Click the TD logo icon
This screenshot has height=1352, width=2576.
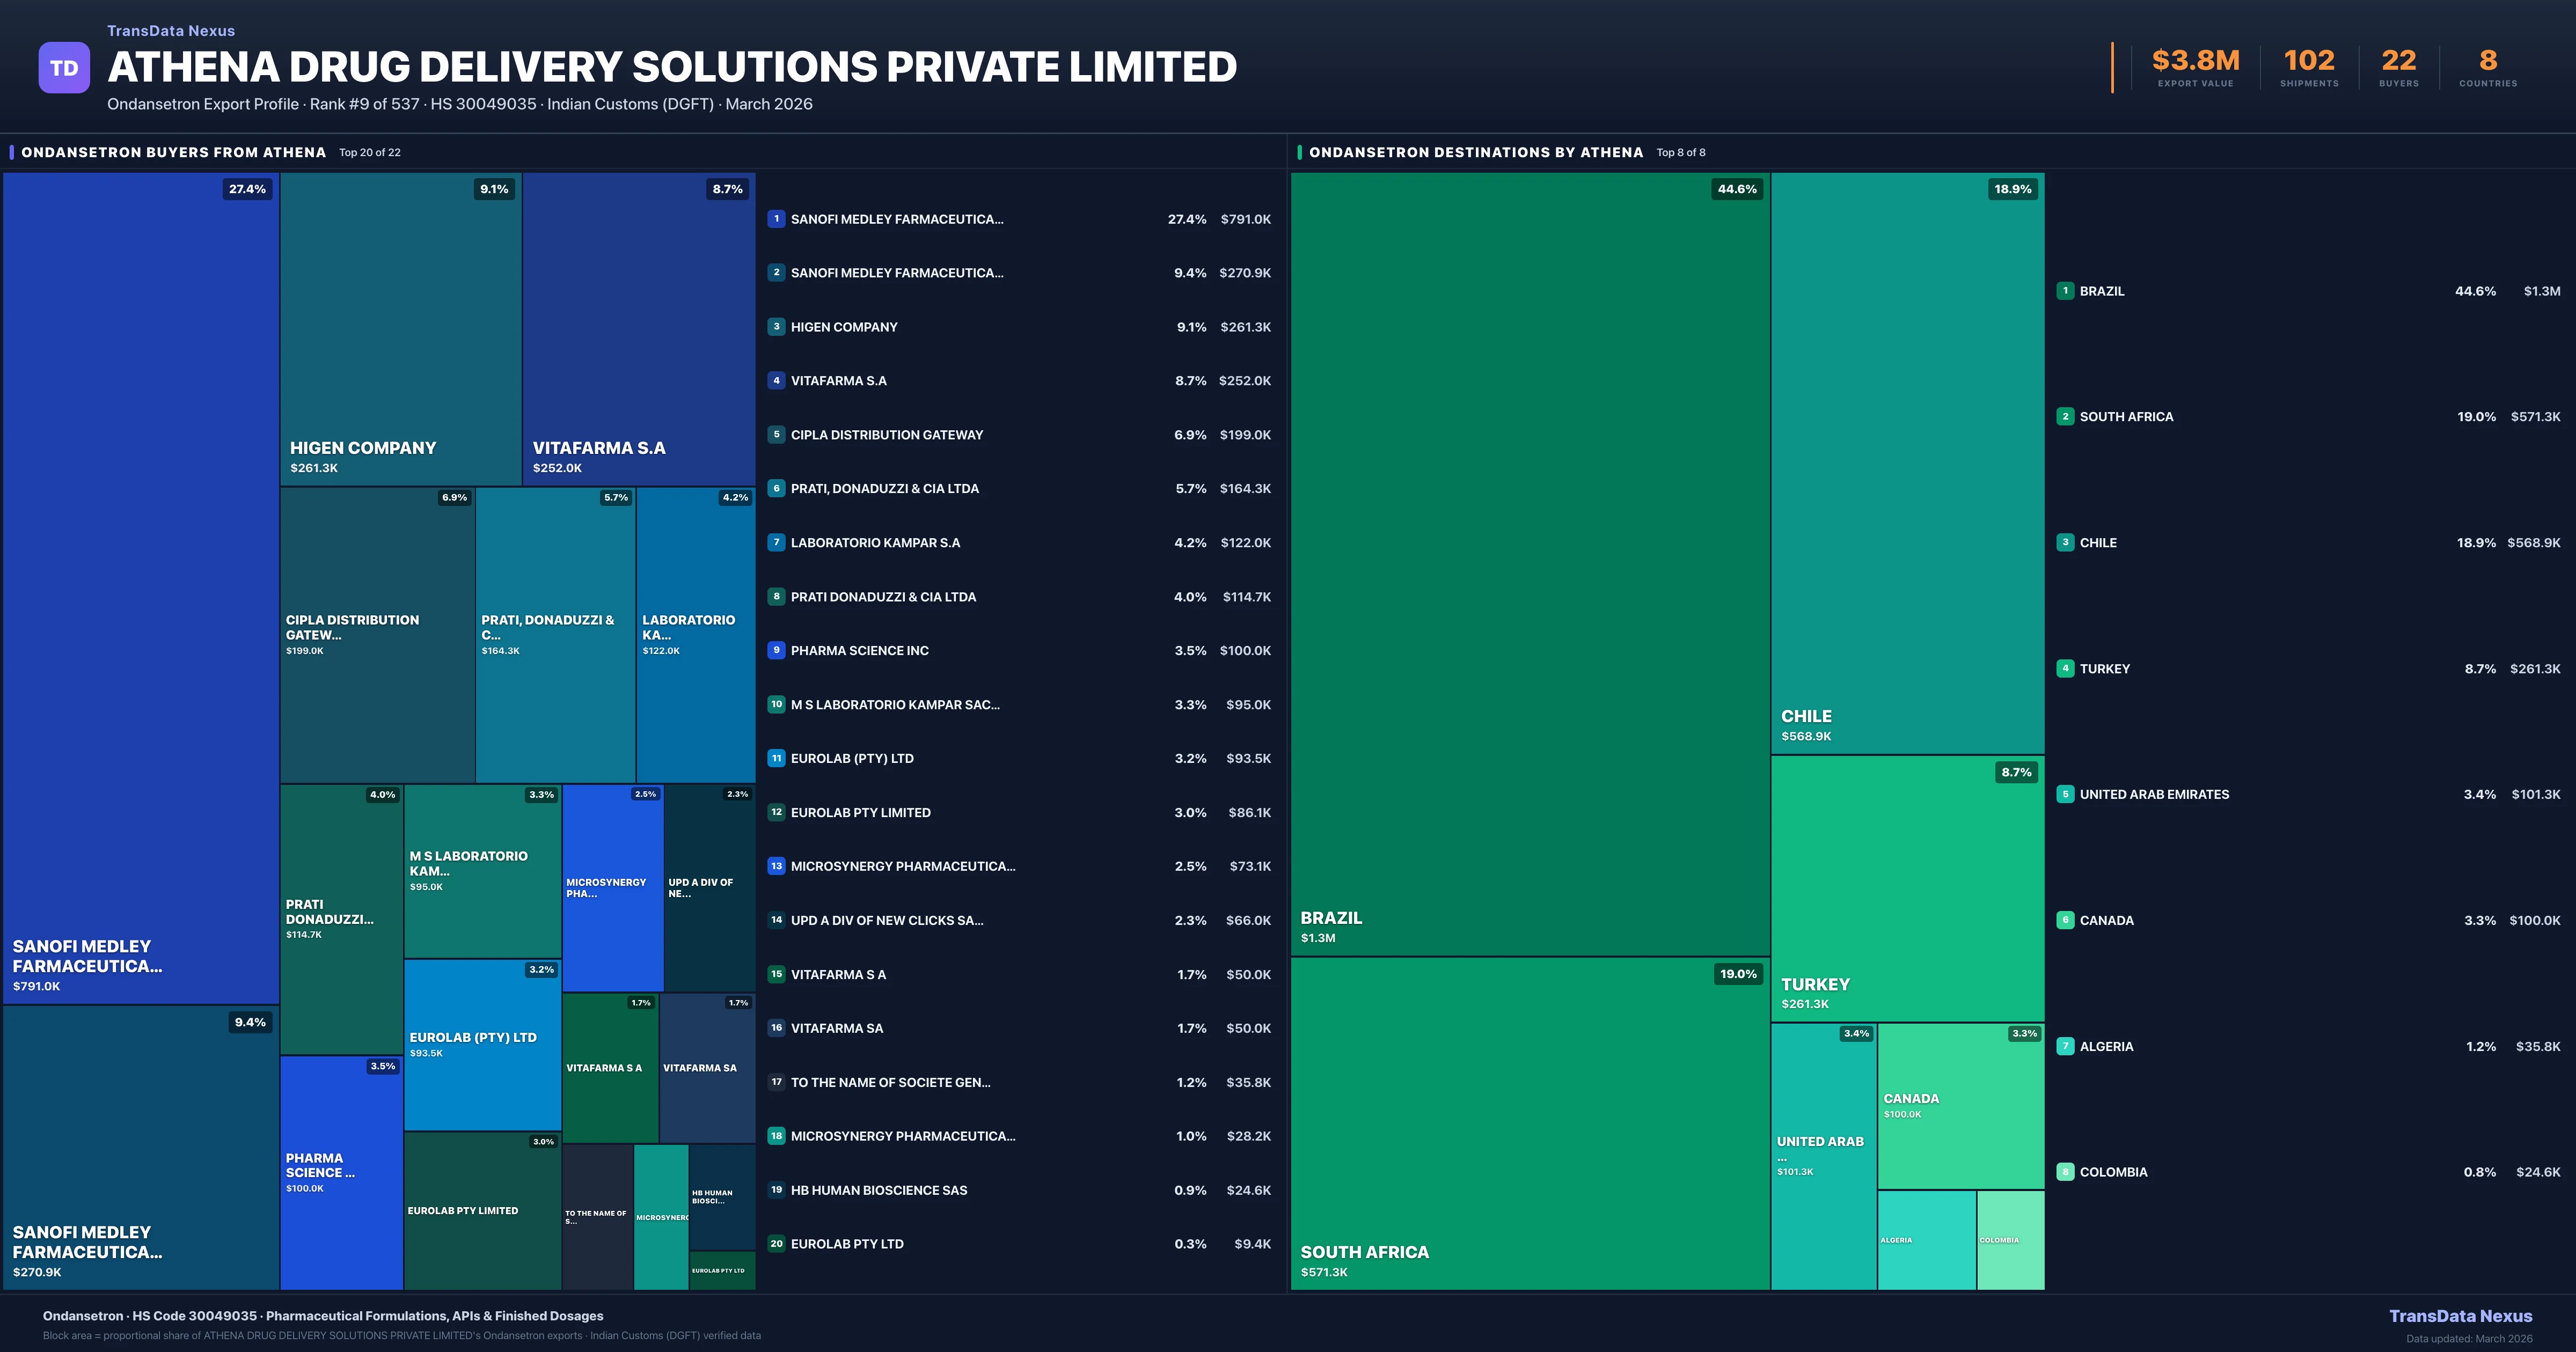tap(64, 68)
